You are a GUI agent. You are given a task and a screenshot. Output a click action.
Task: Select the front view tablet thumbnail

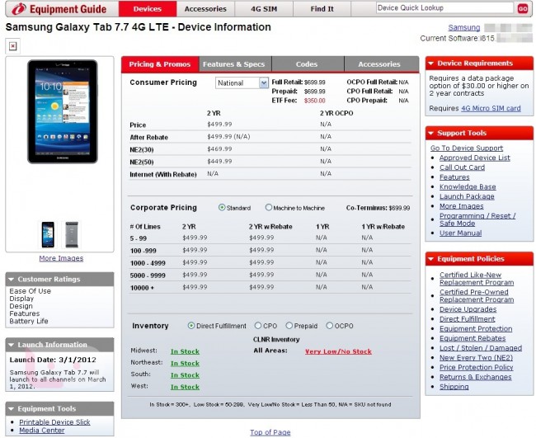(x=48, y=234)
